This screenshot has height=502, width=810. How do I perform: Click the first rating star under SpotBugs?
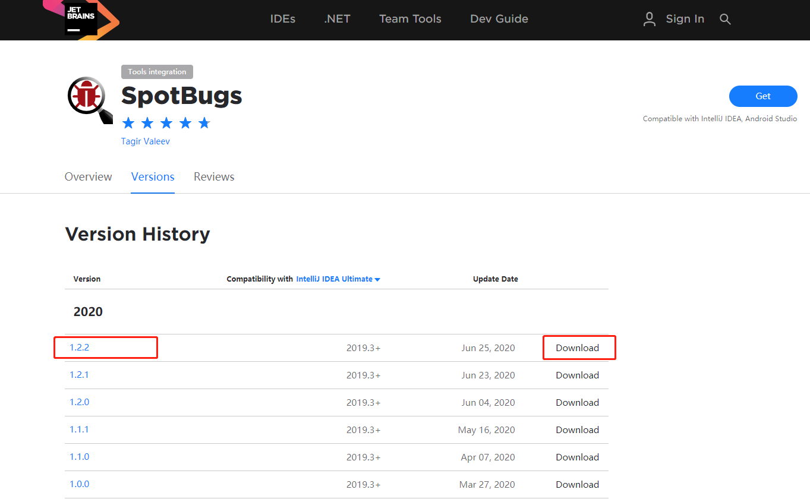128,122
